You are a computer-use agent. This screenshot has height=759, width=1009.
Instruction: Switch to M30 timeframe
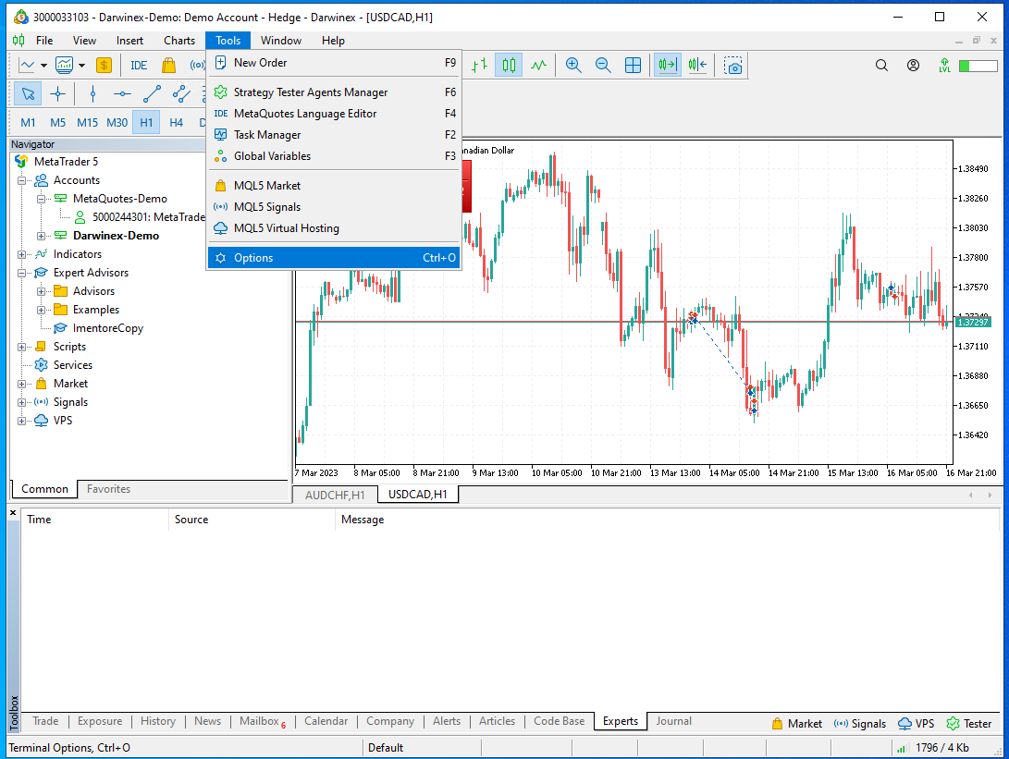[117, 122]
